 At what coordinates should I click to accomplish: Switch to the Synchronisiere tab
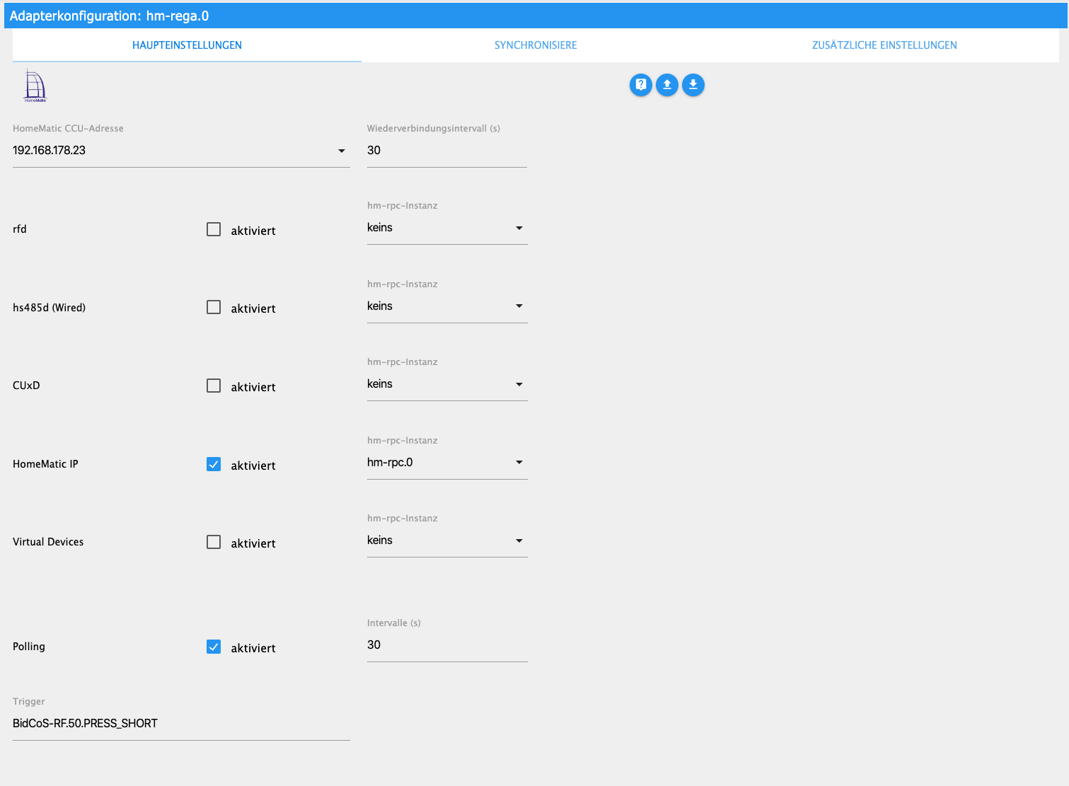tap(536, 45)
